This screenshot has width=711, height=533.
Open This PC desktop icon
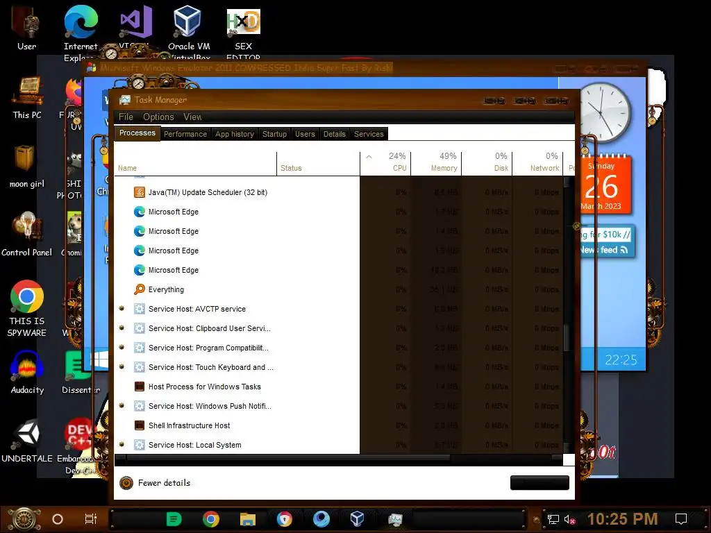pos(27,98)
